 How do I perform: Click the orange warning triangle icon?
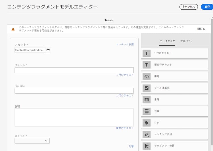[x=13, y=29]
